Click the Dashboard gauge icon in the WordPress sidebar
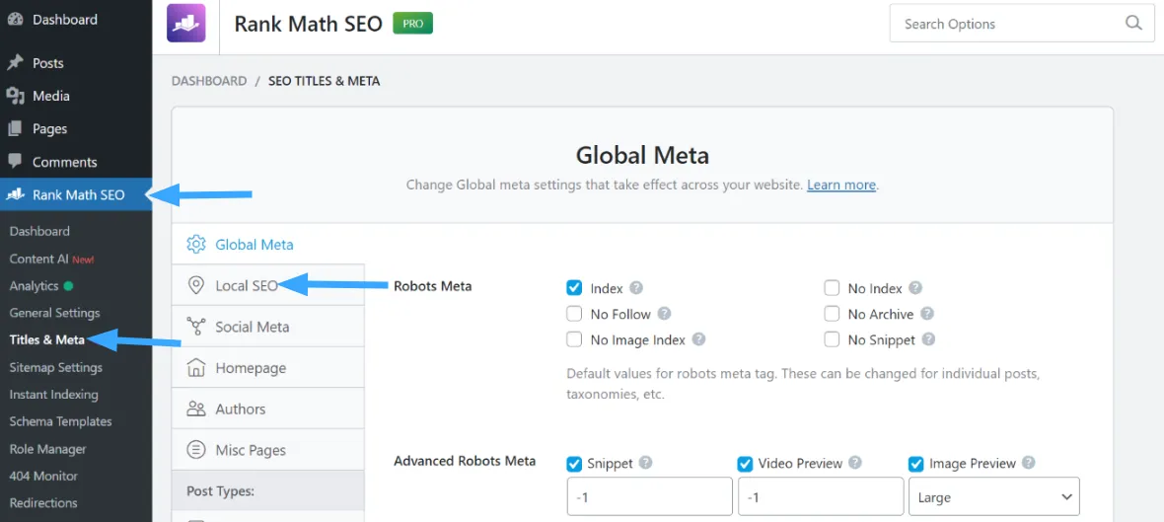This screenshot has height=522, width=1164. point(15,20)
